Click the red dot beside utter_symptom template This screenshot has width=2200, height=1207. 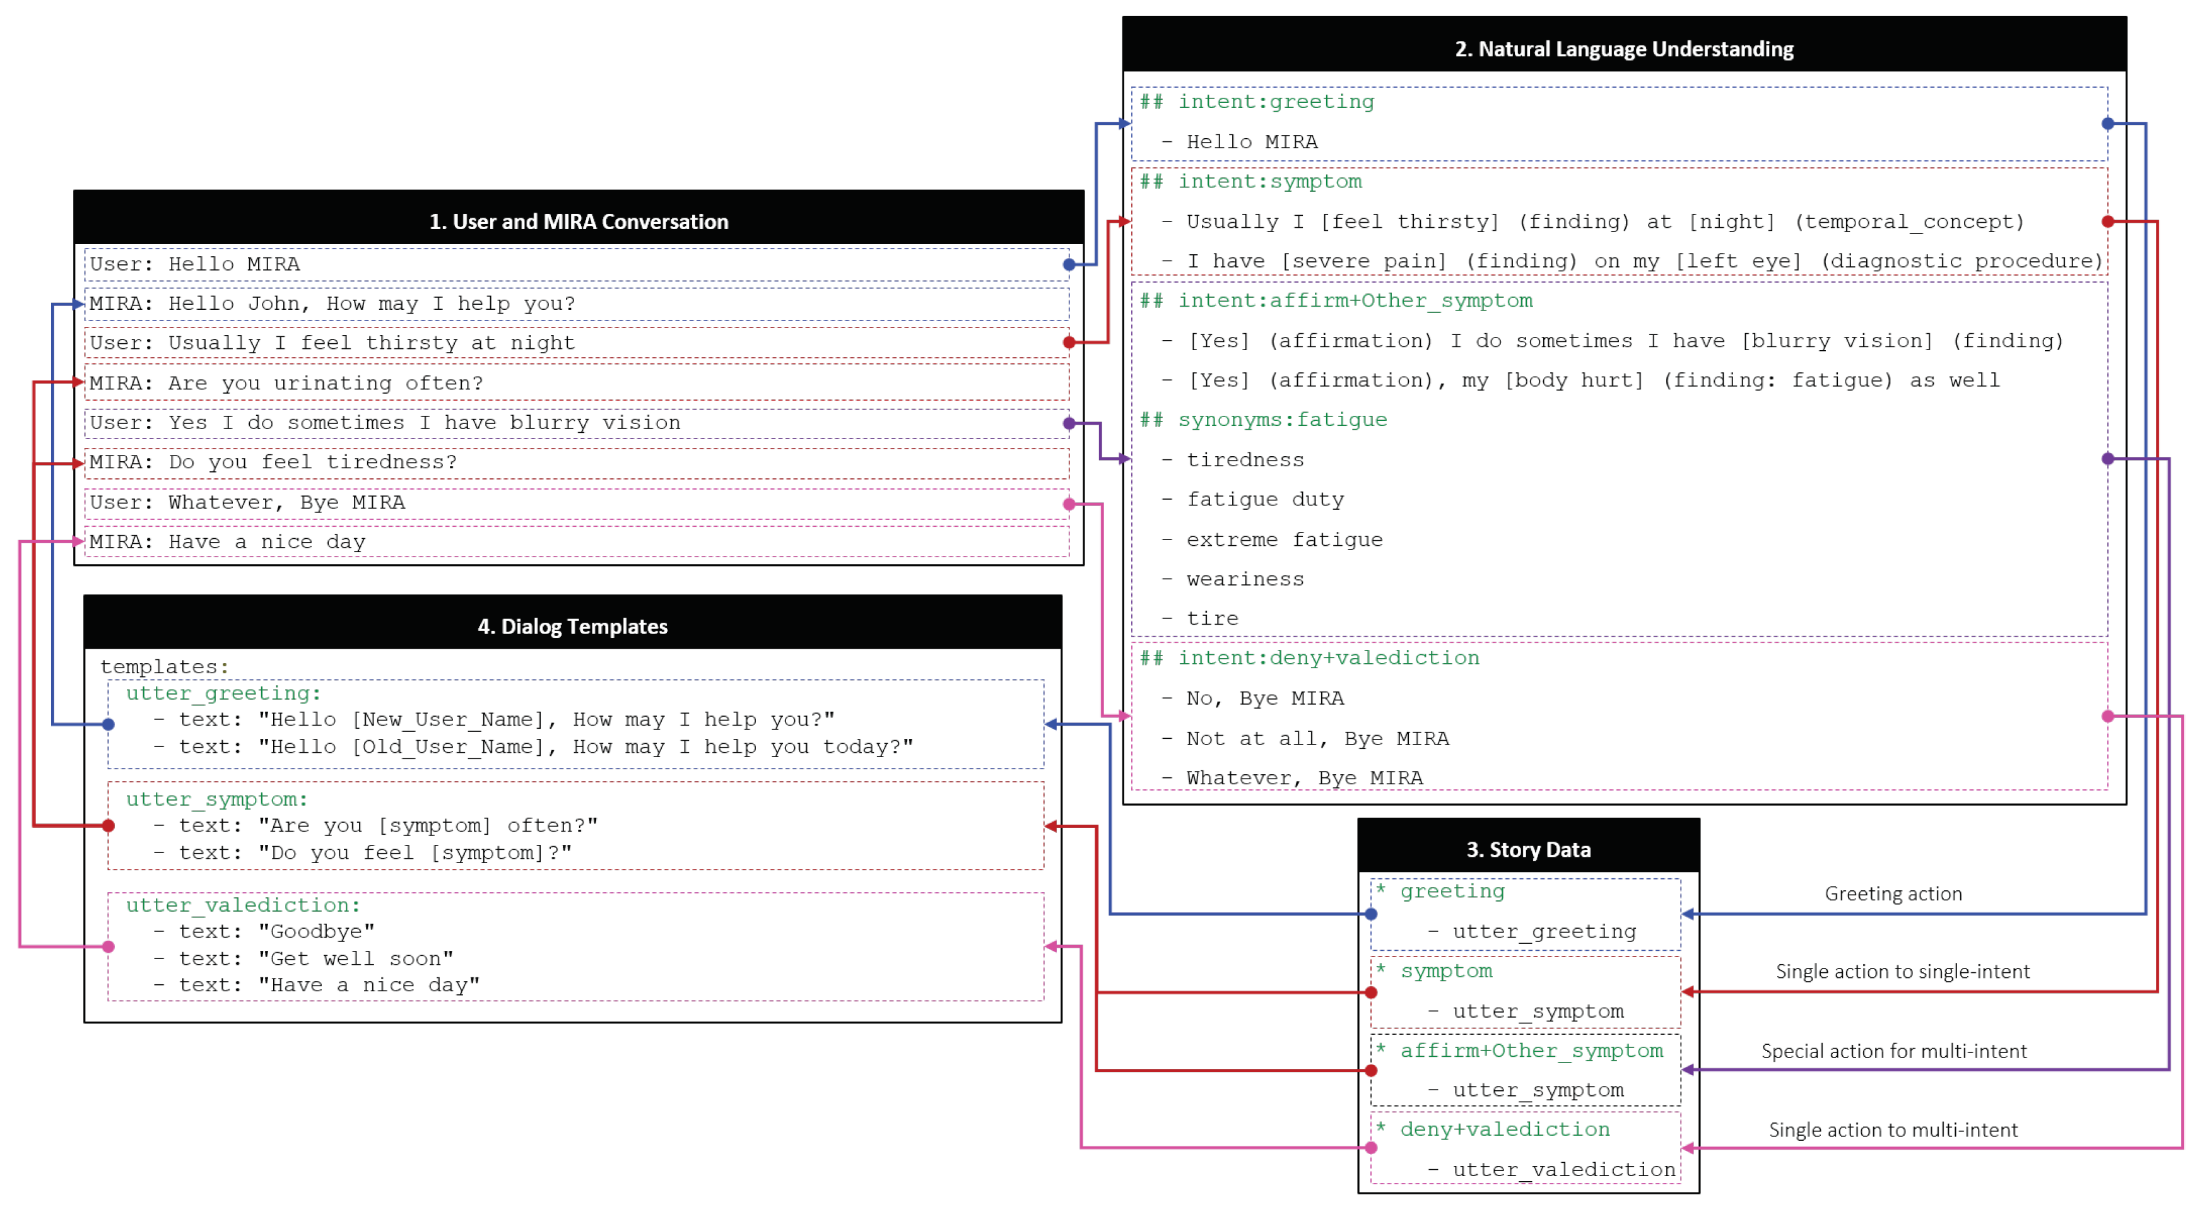[x=109, y=825]
